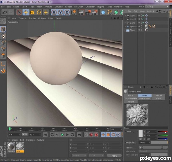Open the viewport Display menu
The image size is (172, 162).
click(32, 18)
